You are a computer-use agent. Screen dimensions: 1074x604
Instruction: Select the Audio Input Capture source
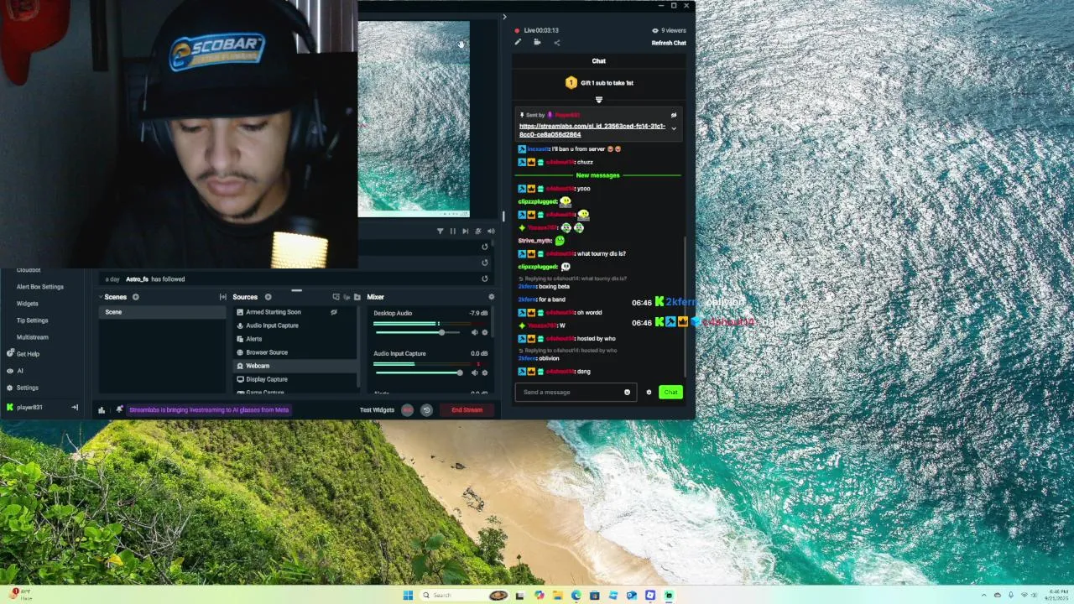pos(296,325)
